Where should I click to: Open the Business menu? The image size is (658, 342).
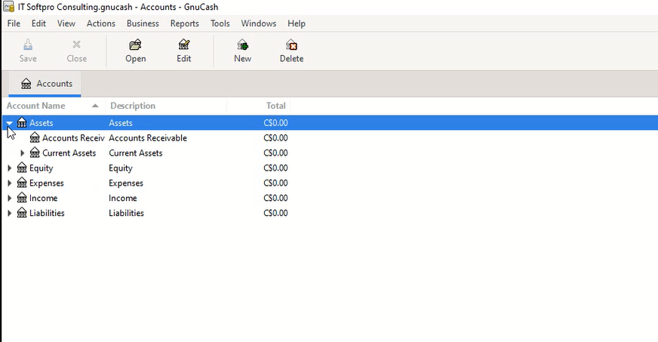(143, 23)
